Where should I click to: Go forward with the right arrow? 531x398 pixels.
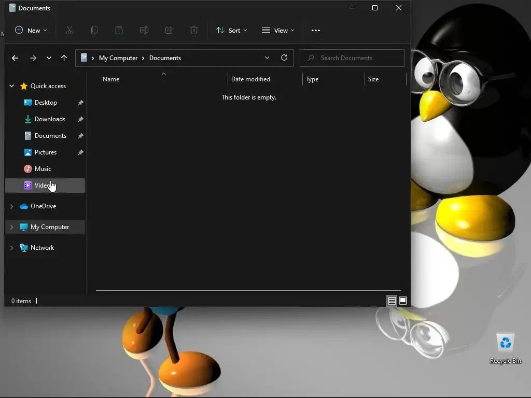click(33, 58)
